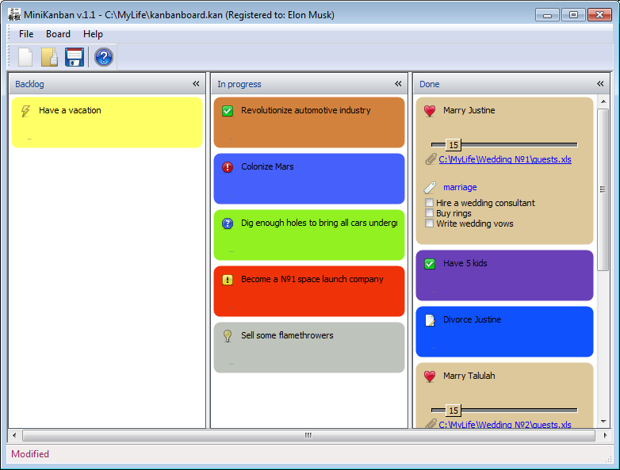Screen dimensions: 620x470
Task: Click the horizontal scrollbar right arrow
Action: tap(606, 436)
